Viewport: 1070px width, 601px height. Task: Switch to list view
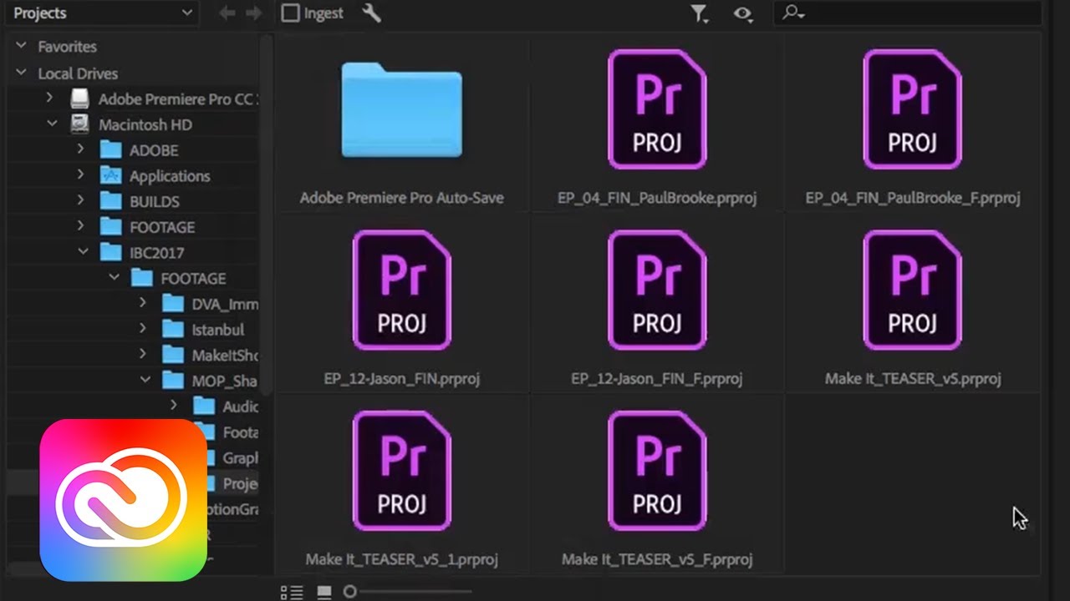[x=292, y=592]
